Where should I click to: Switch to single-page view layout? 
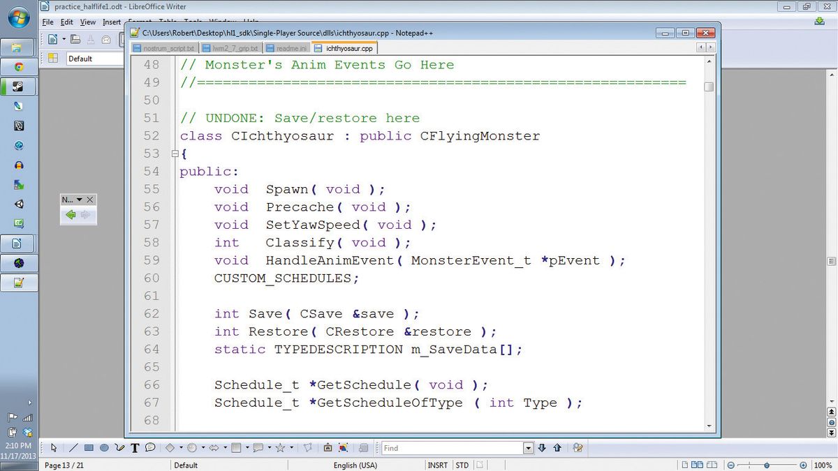pos(684,465)
